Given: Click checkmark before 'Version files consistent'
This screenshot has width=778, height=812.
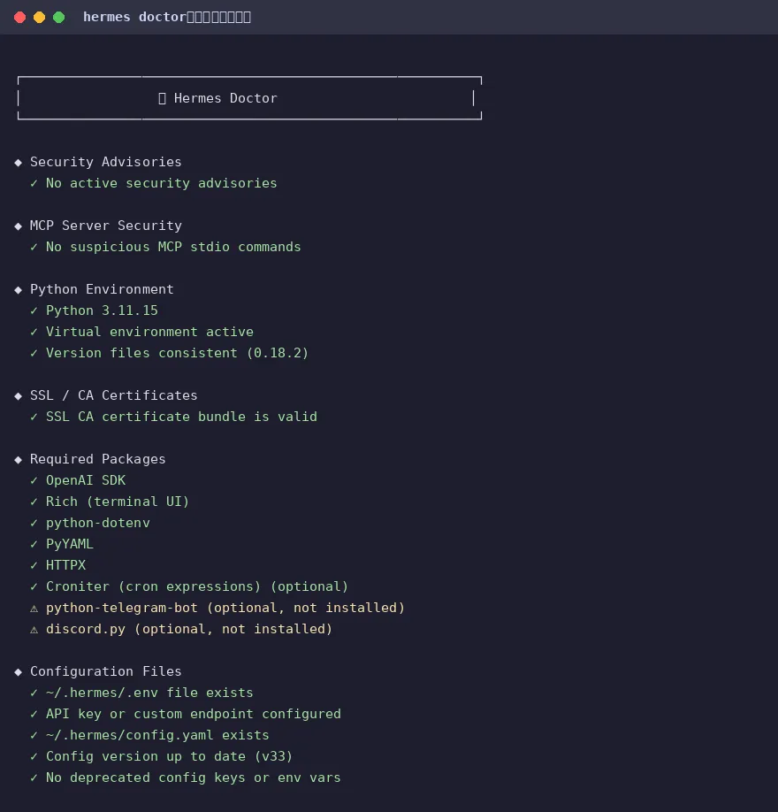Looking at the screenshot, I should point(34,353).
